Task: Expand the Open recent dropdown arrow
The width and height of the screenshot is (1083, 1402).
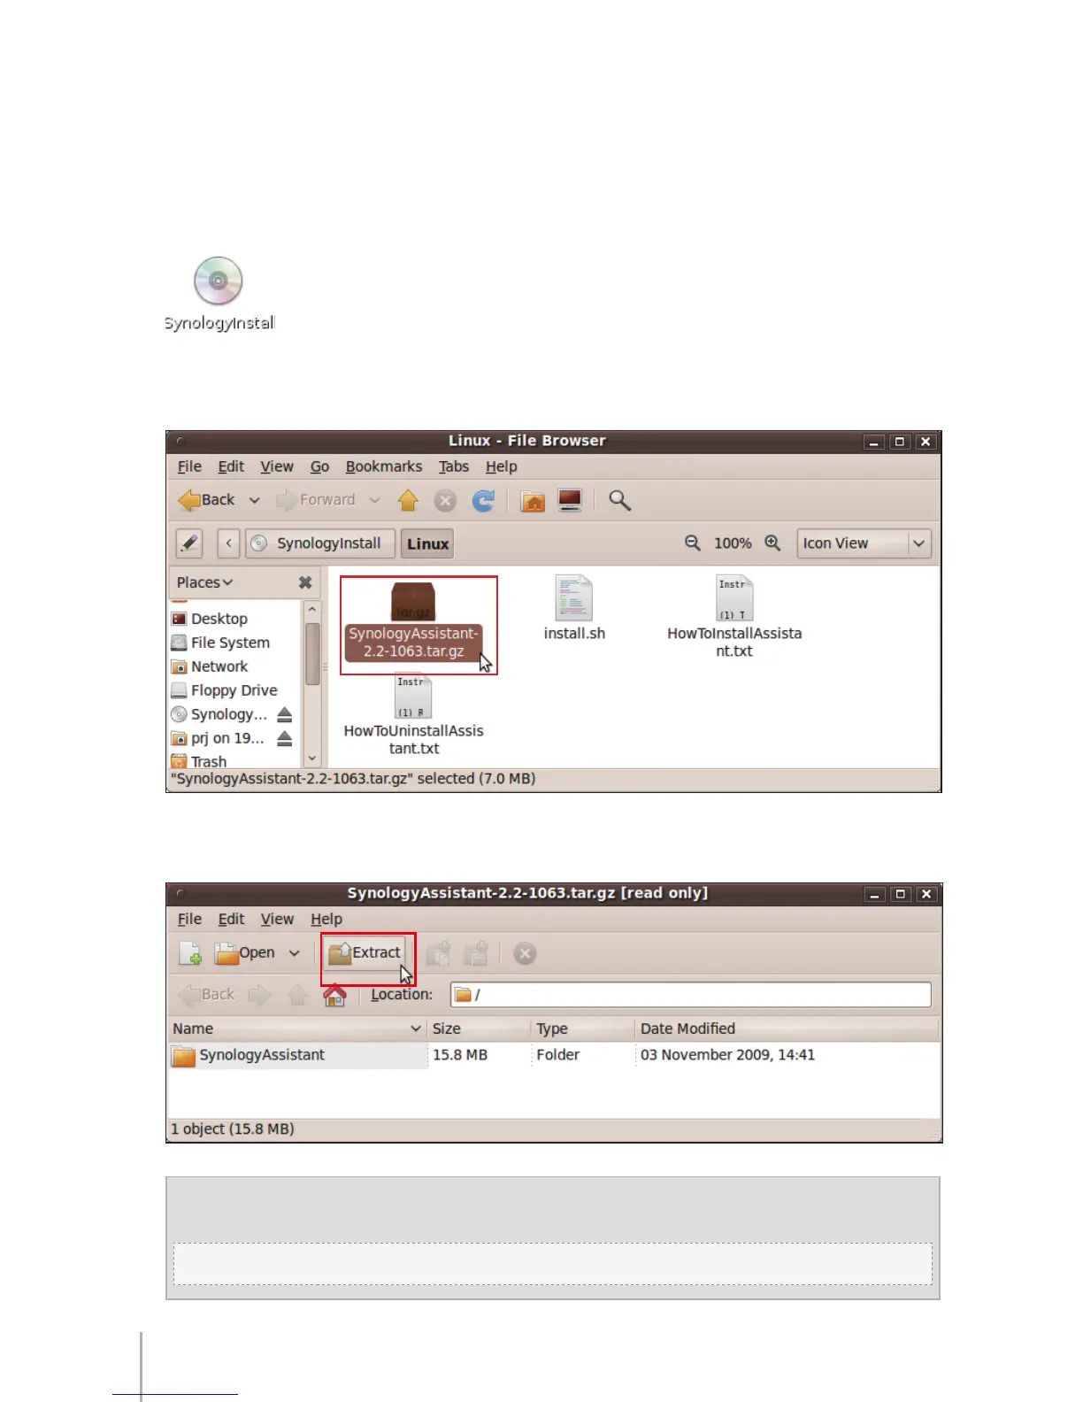Action: pyautogui.click(x=295, y=953)
